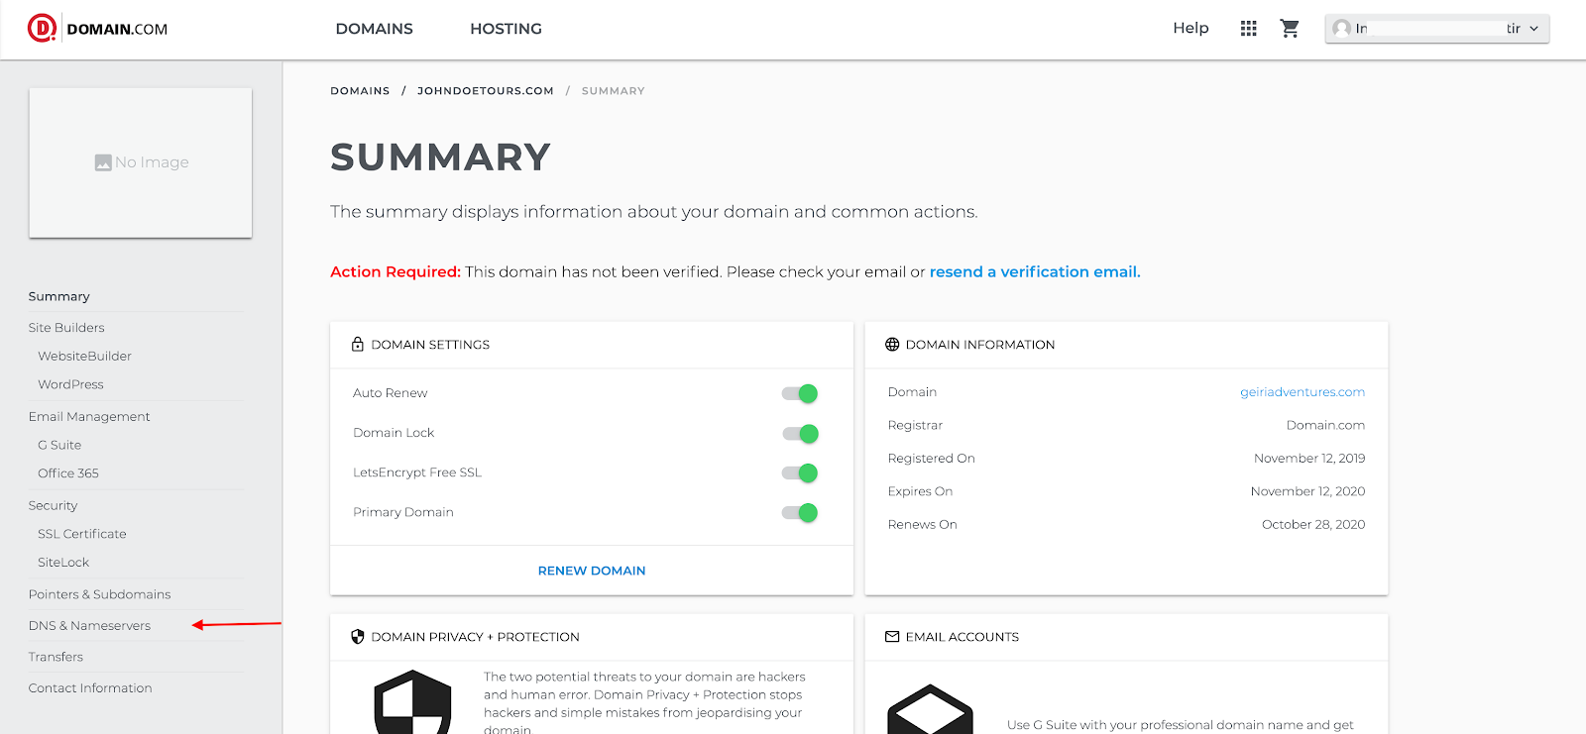Viewport: 1586px width, 734px height.
Task: Open the shopping cart icon
Action: (x=1290, y=29)
